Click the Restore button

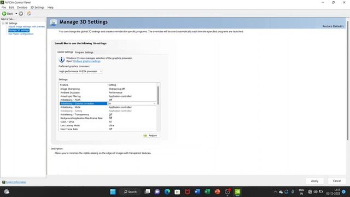151,136
